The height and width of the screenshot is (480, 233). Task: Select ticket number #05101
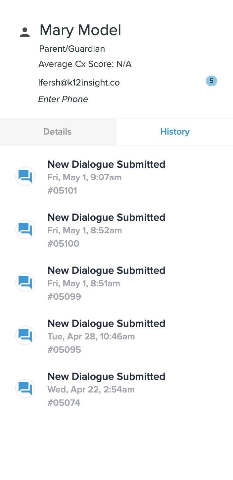(x=62, y=191)
